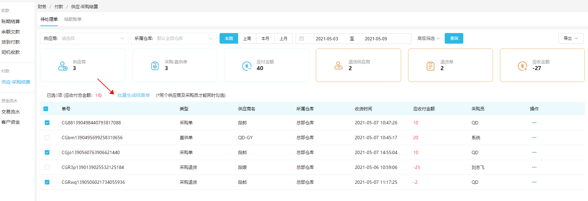Screen dimensions: 588x201
Task: Click the 退货单 summary card
Action: tap(450, 65)
